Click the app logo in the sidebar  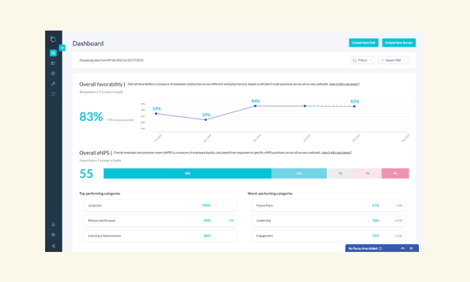click(x=53, y=39)
